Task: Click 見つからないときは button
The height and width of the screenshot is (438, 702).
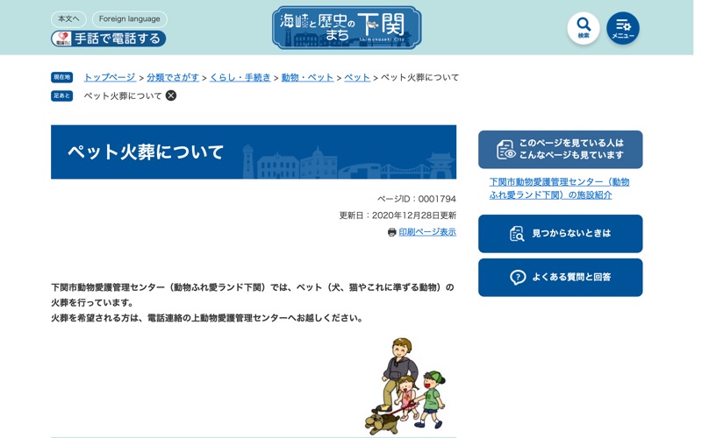Action: point(560,233)
